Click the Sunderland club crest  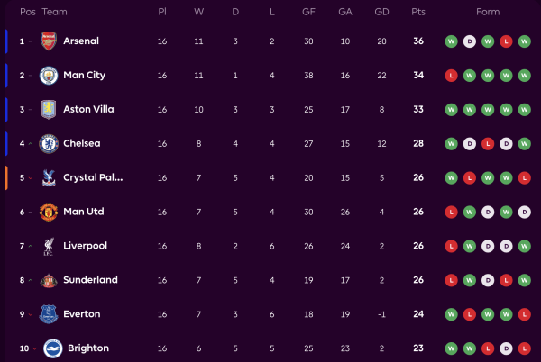click(x=49, y=280)
